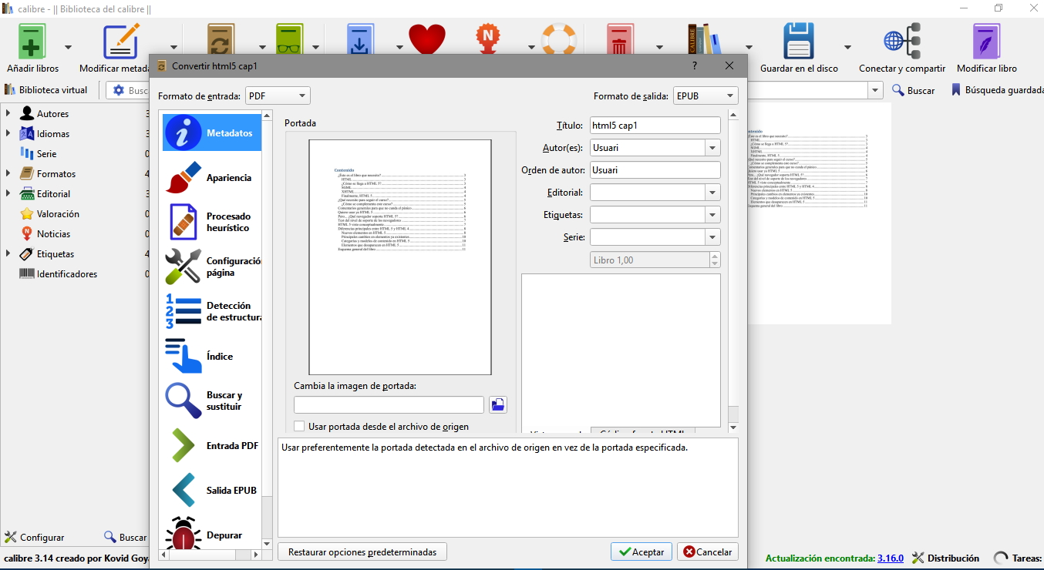
Task: Click the cover image path field
Action: (389, 404)
